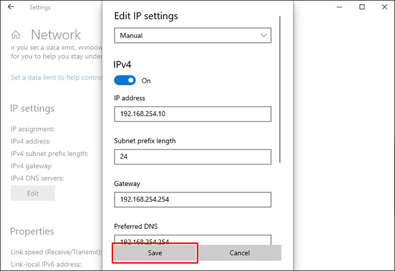The image size is (395, 271).
Task: Select the Gateway input field
Action: (x=192, y=199)
